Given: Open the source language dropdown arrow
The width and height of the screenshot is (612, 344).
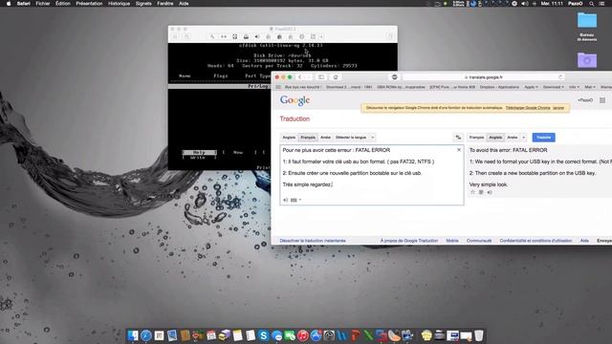Looking at the screenshot, I should click(x=372, y=138).
